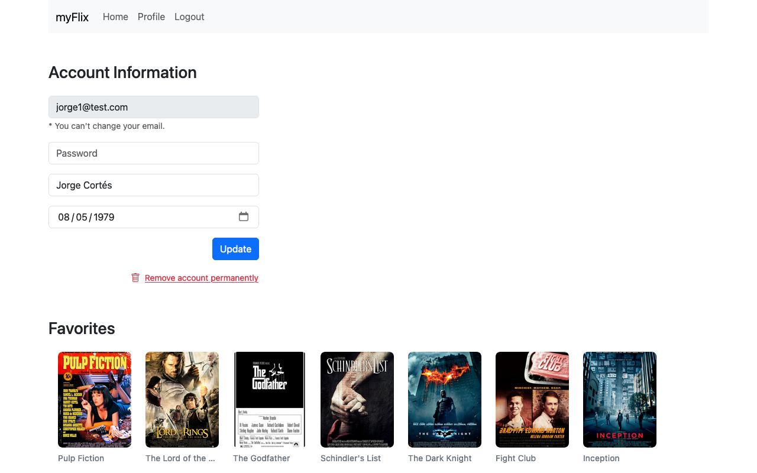This screenshot has height=473, width=757.
Task: Select the day value 05 of birthday
Action: pyautogui.click(x=82, y=217)
